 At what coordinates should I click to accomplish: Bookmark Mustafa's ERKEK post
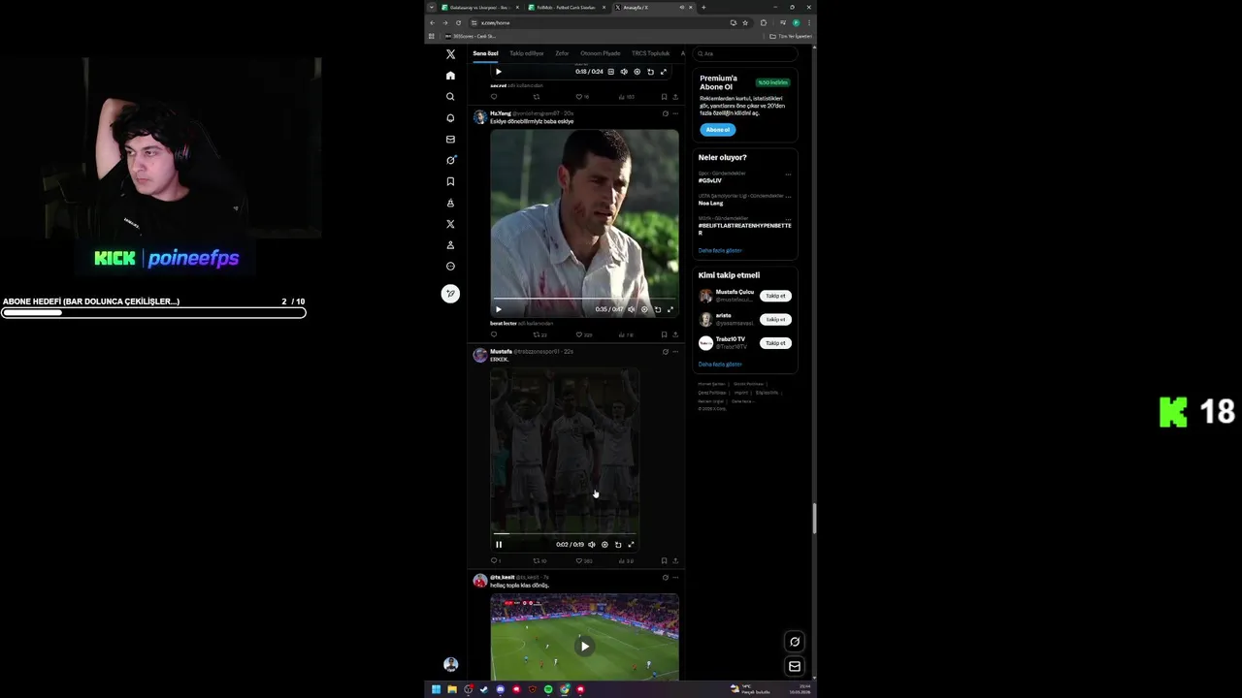(x=664, y=560)
